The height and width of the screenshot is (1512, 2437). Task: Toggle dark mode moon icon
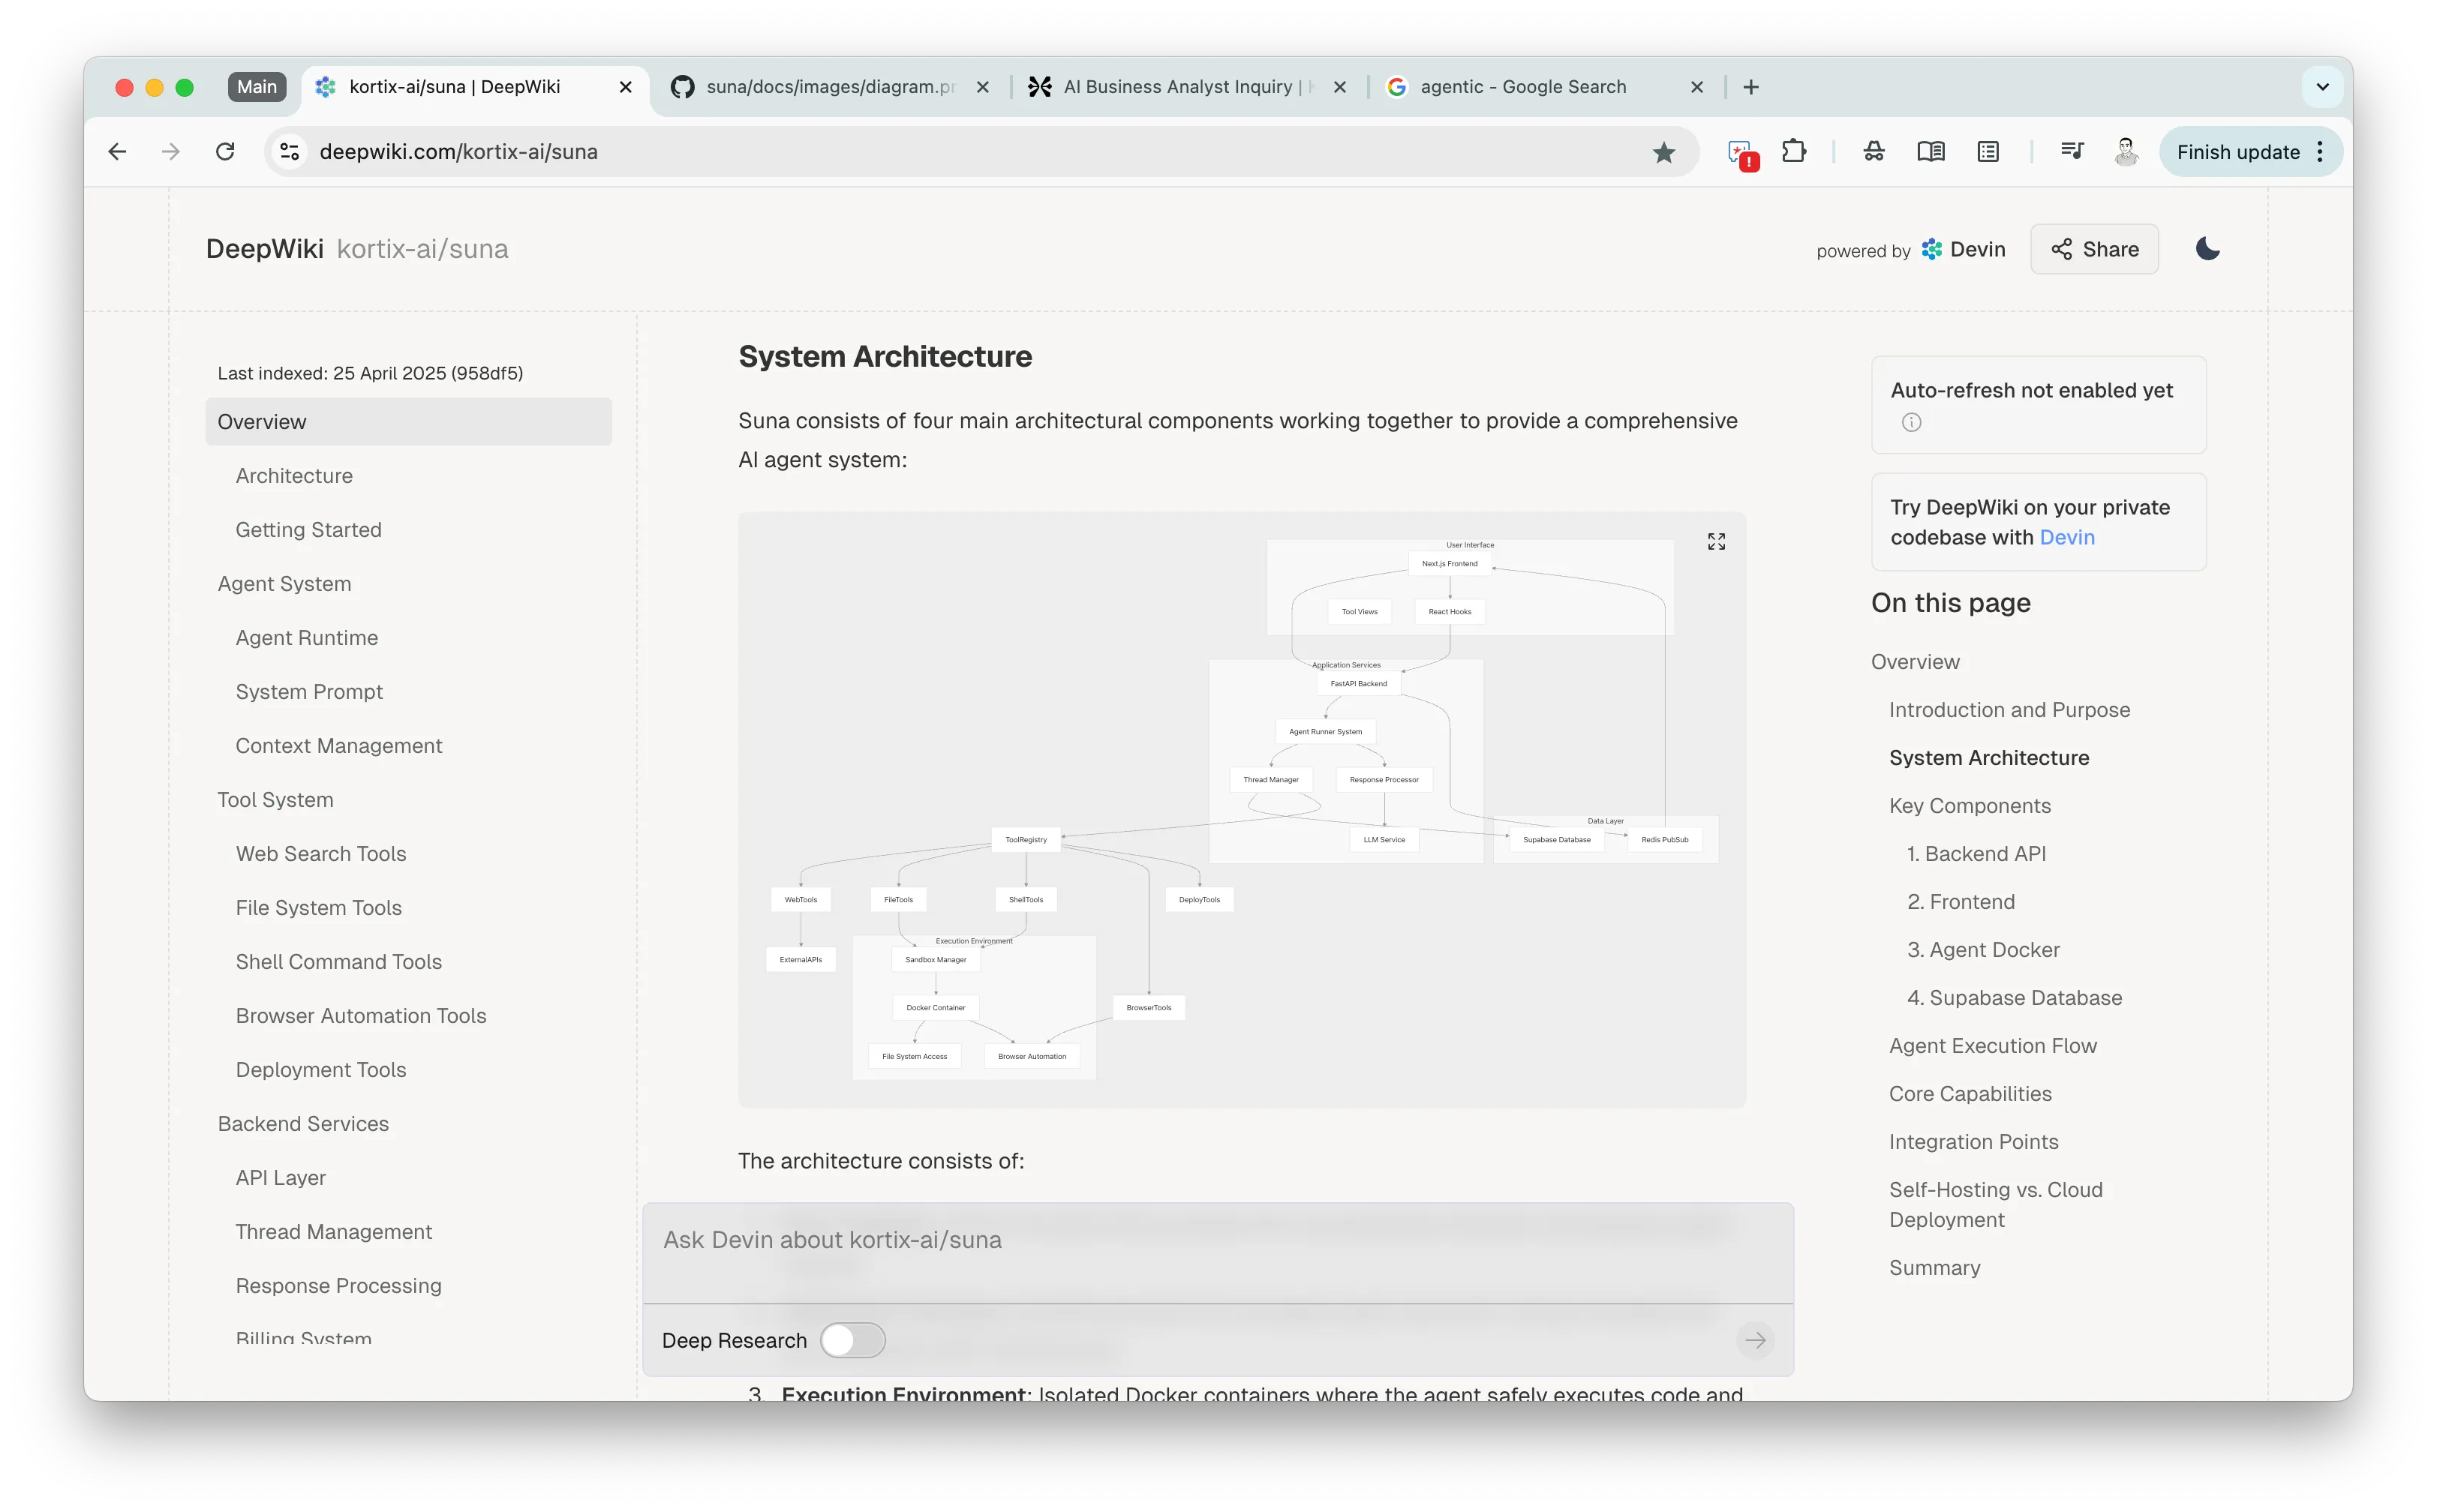click(x=2207, y=249)
